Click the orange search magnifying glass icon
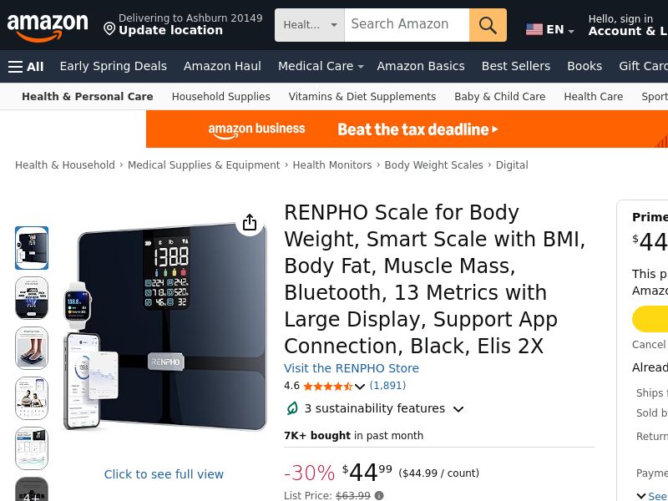This screenshot has width=668, height=501. point(488,25)
